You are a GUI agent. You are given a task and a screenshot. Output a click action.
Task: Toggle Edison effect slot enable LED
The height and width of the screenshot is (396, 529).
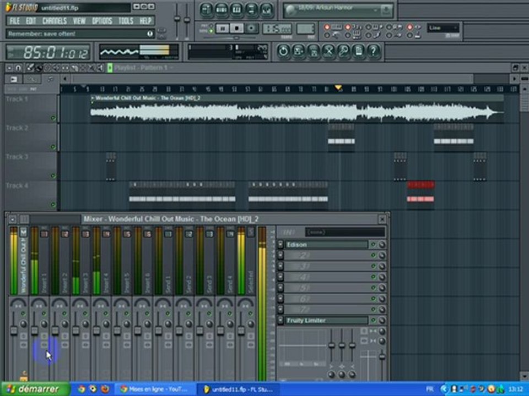pos(373,244)
